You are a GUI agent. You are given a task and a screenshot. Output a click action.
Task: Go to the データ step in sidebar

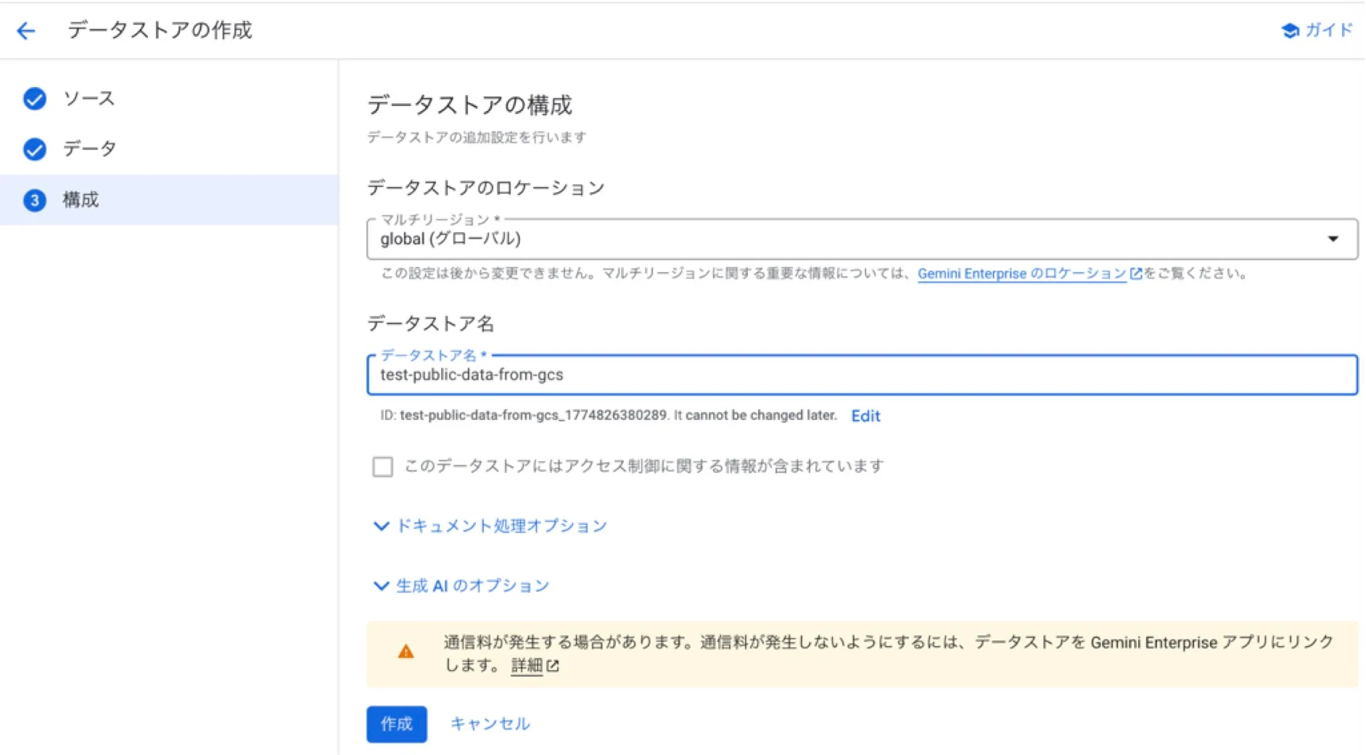[89, 149]
